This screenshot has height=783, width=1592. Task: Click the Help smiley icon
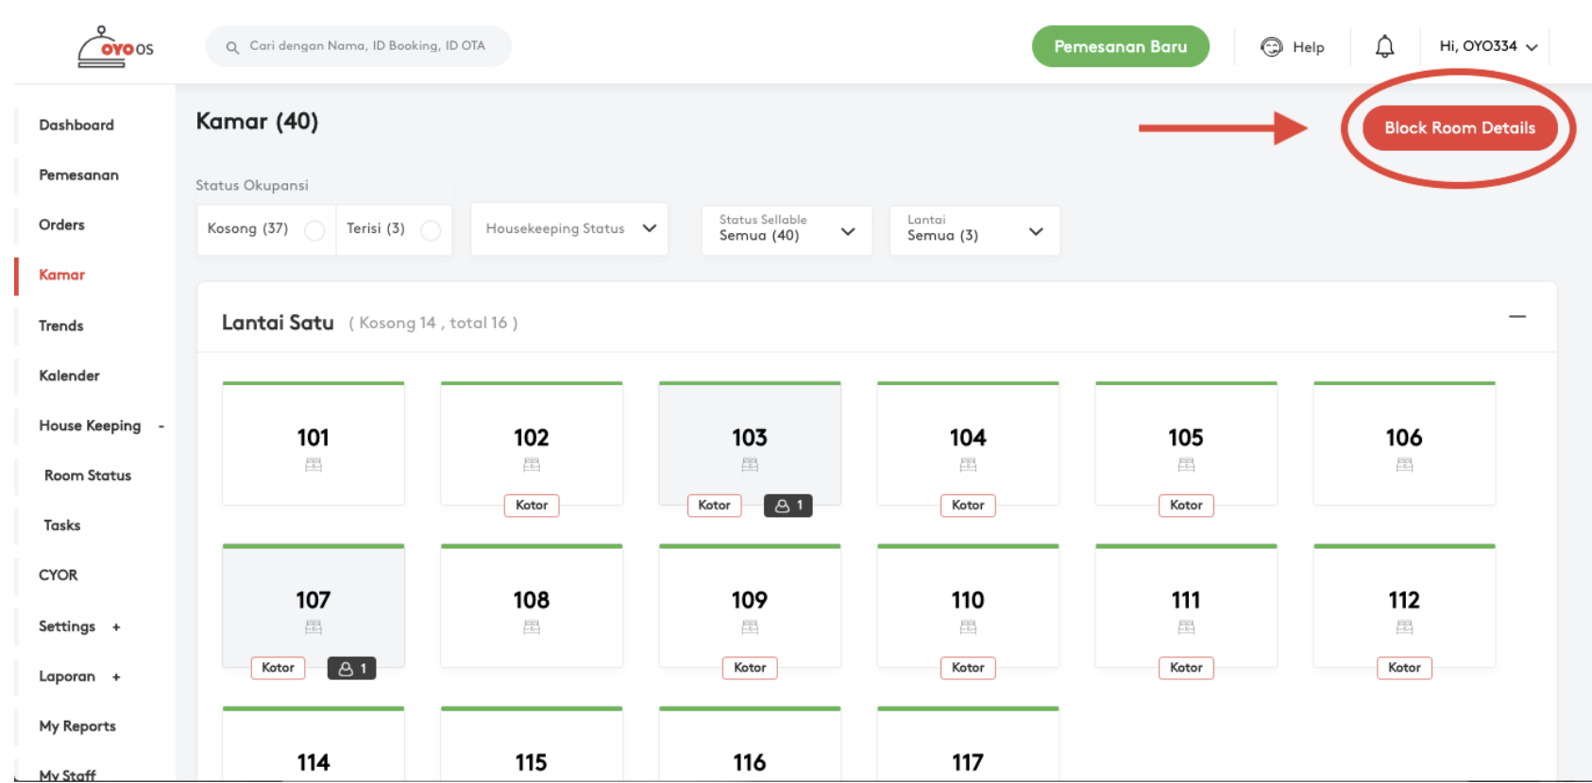(x=1272, y=46)
